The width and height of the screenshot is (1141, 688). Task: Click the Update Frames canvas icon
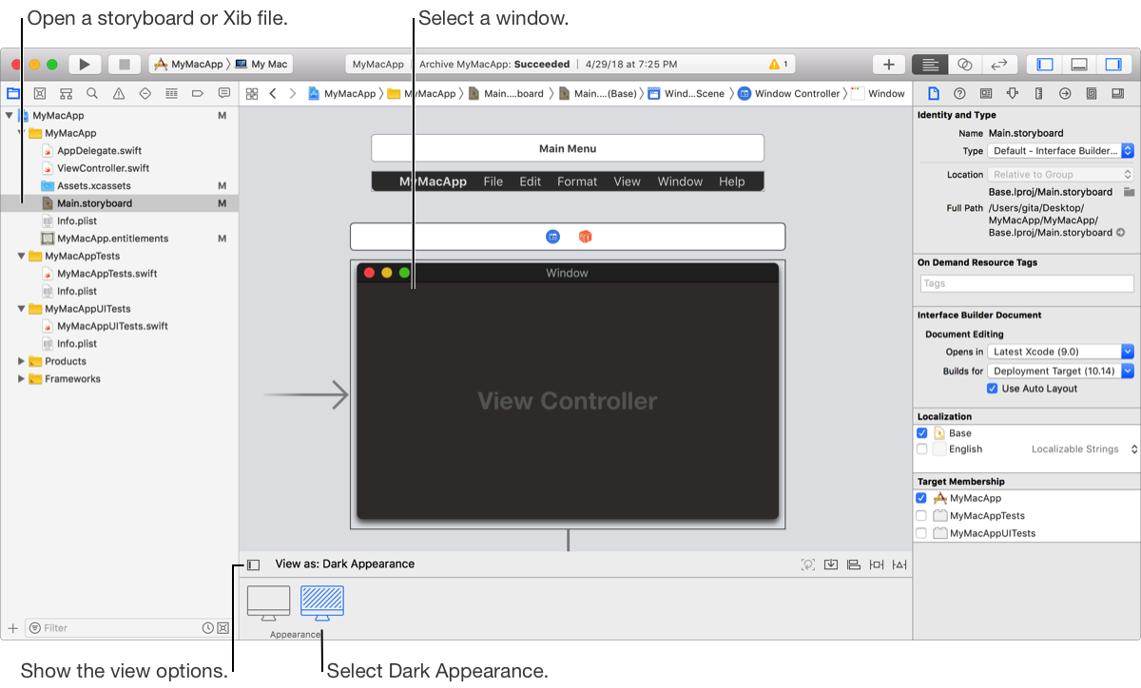coord(808,564)
